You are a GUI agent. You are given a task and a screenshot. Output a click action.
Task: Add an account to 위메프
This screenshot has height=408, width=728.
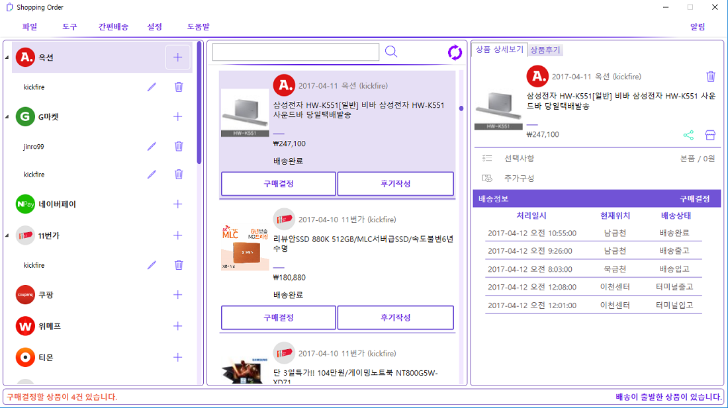(x=178, y=327)
